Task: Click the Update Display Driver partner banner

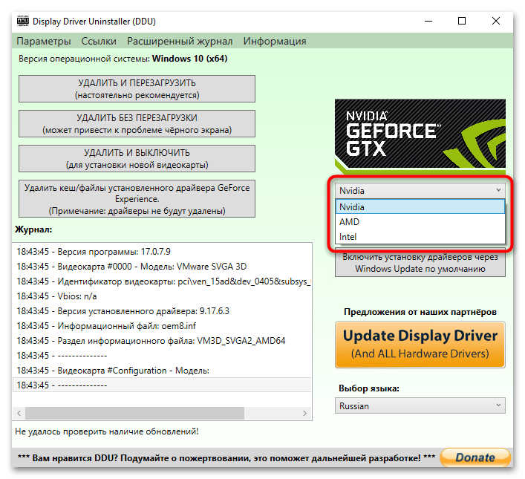Action: point(420,345)
